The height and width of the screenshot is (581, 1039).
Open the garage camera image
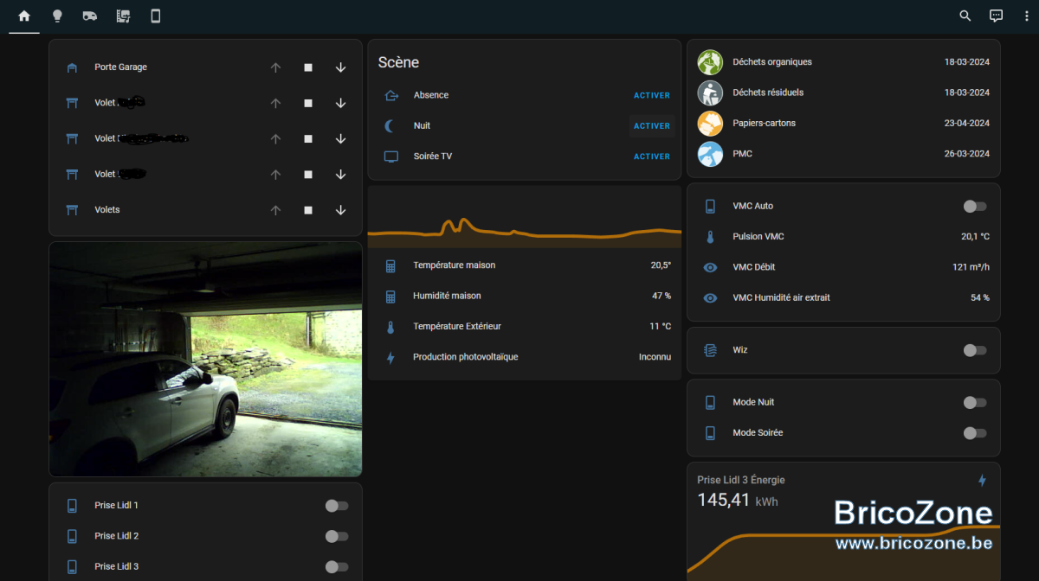coord(205,359)
